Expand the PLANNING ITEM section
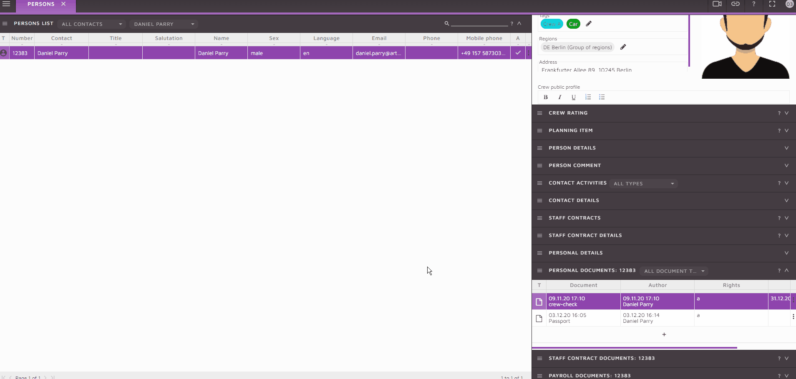Viewport: 796px width, 379px height. pos(786,130)
